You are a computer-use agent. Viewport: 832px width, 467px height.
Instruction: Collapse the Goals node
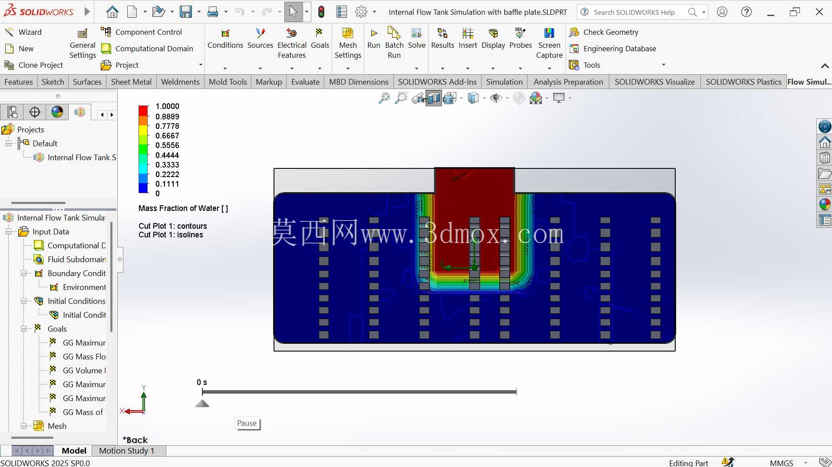click(24, 329)
